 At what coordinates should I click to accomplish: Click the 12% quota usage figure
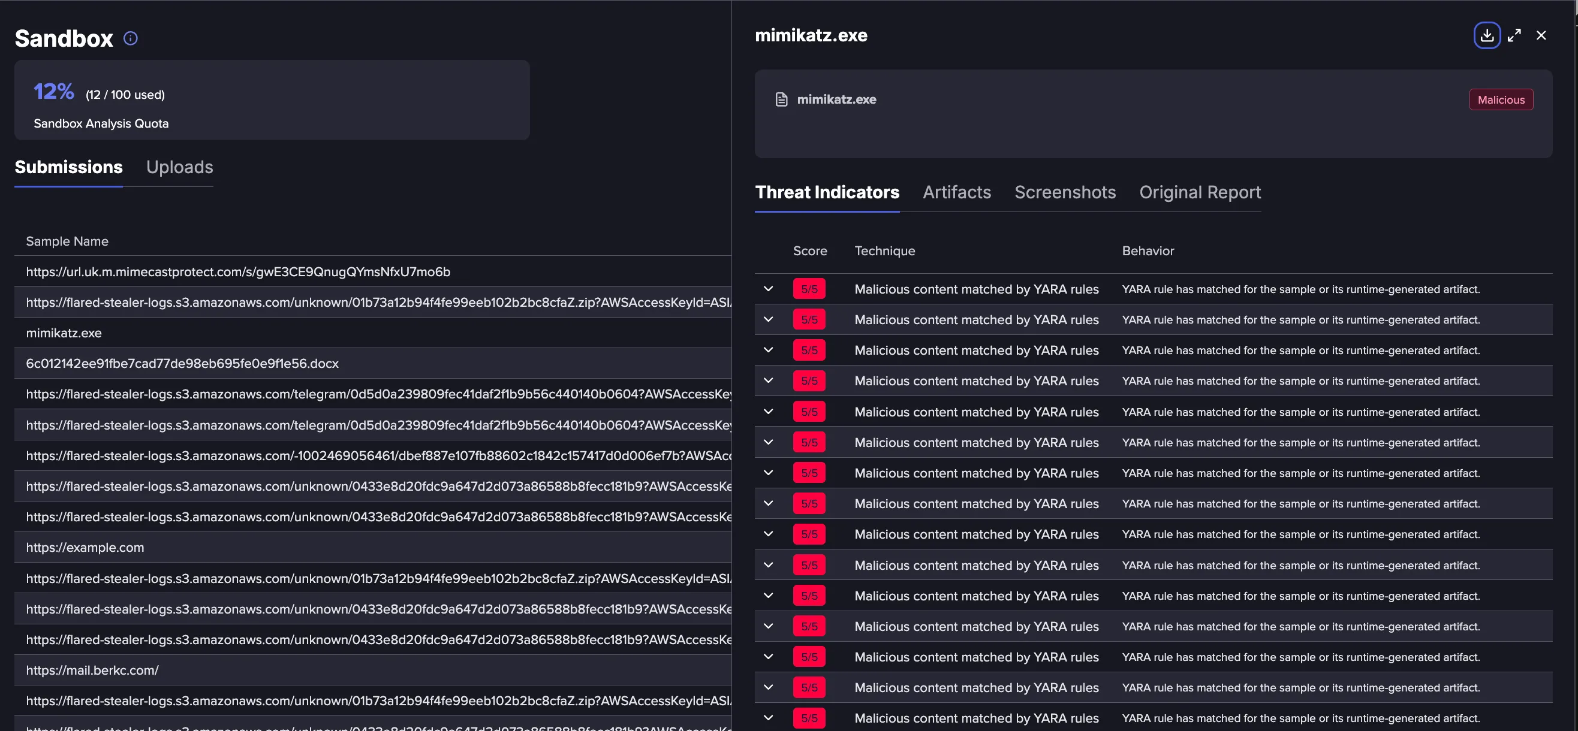tap(54, 92)
